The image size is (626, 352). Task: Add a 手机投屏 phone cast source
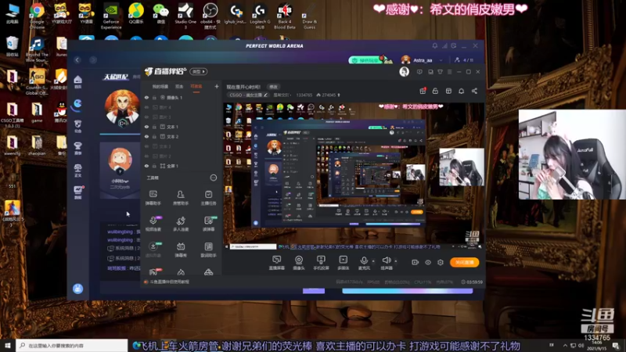(x=321, y=263)
